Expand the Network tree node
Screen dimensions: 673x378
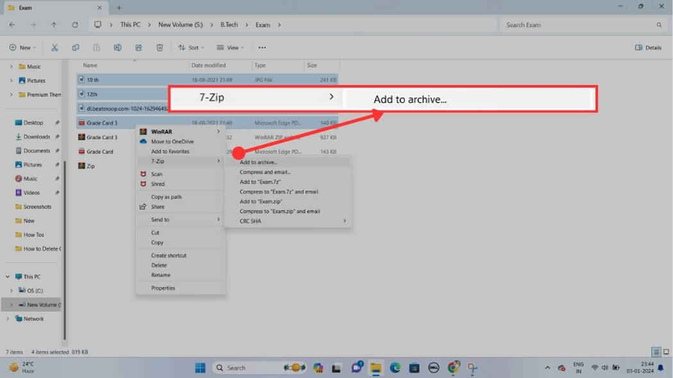[x=8, y=319]
